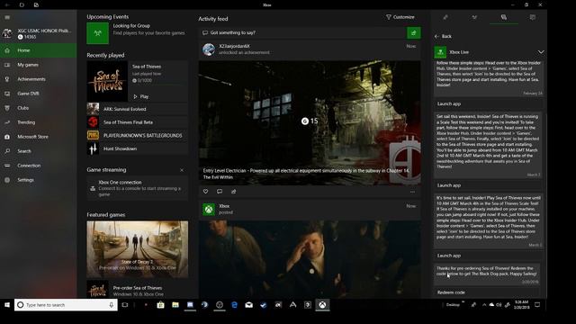Open the user profile avatar
The height and width of the screenshot is (324, 576).
pyautogui.click(x=7, y=33)
